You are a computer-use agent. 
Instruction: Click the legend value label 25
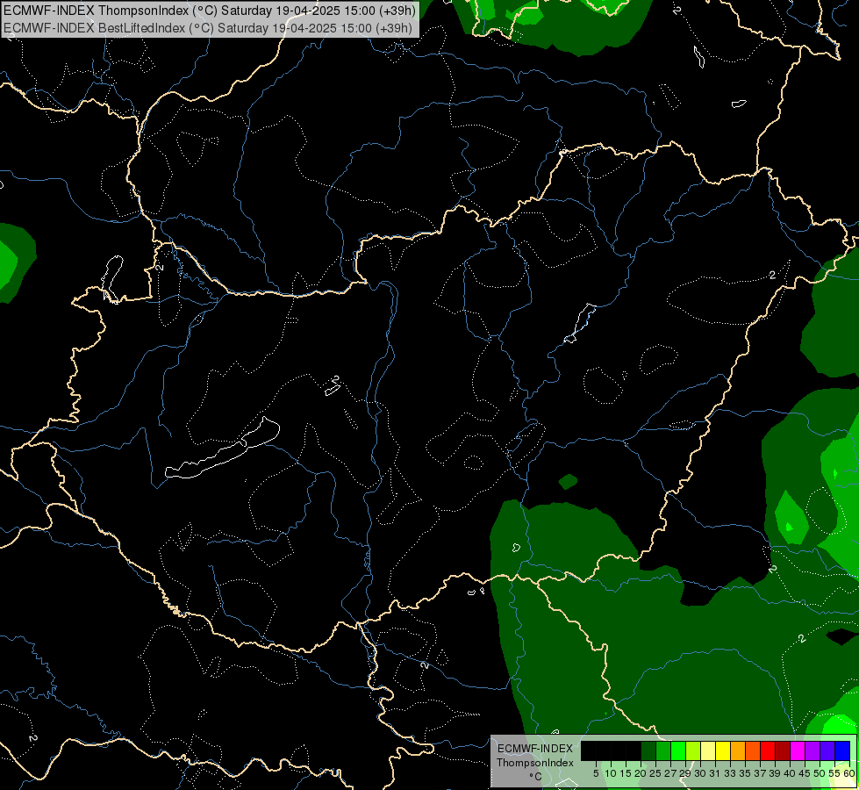[x=655, y=773]
